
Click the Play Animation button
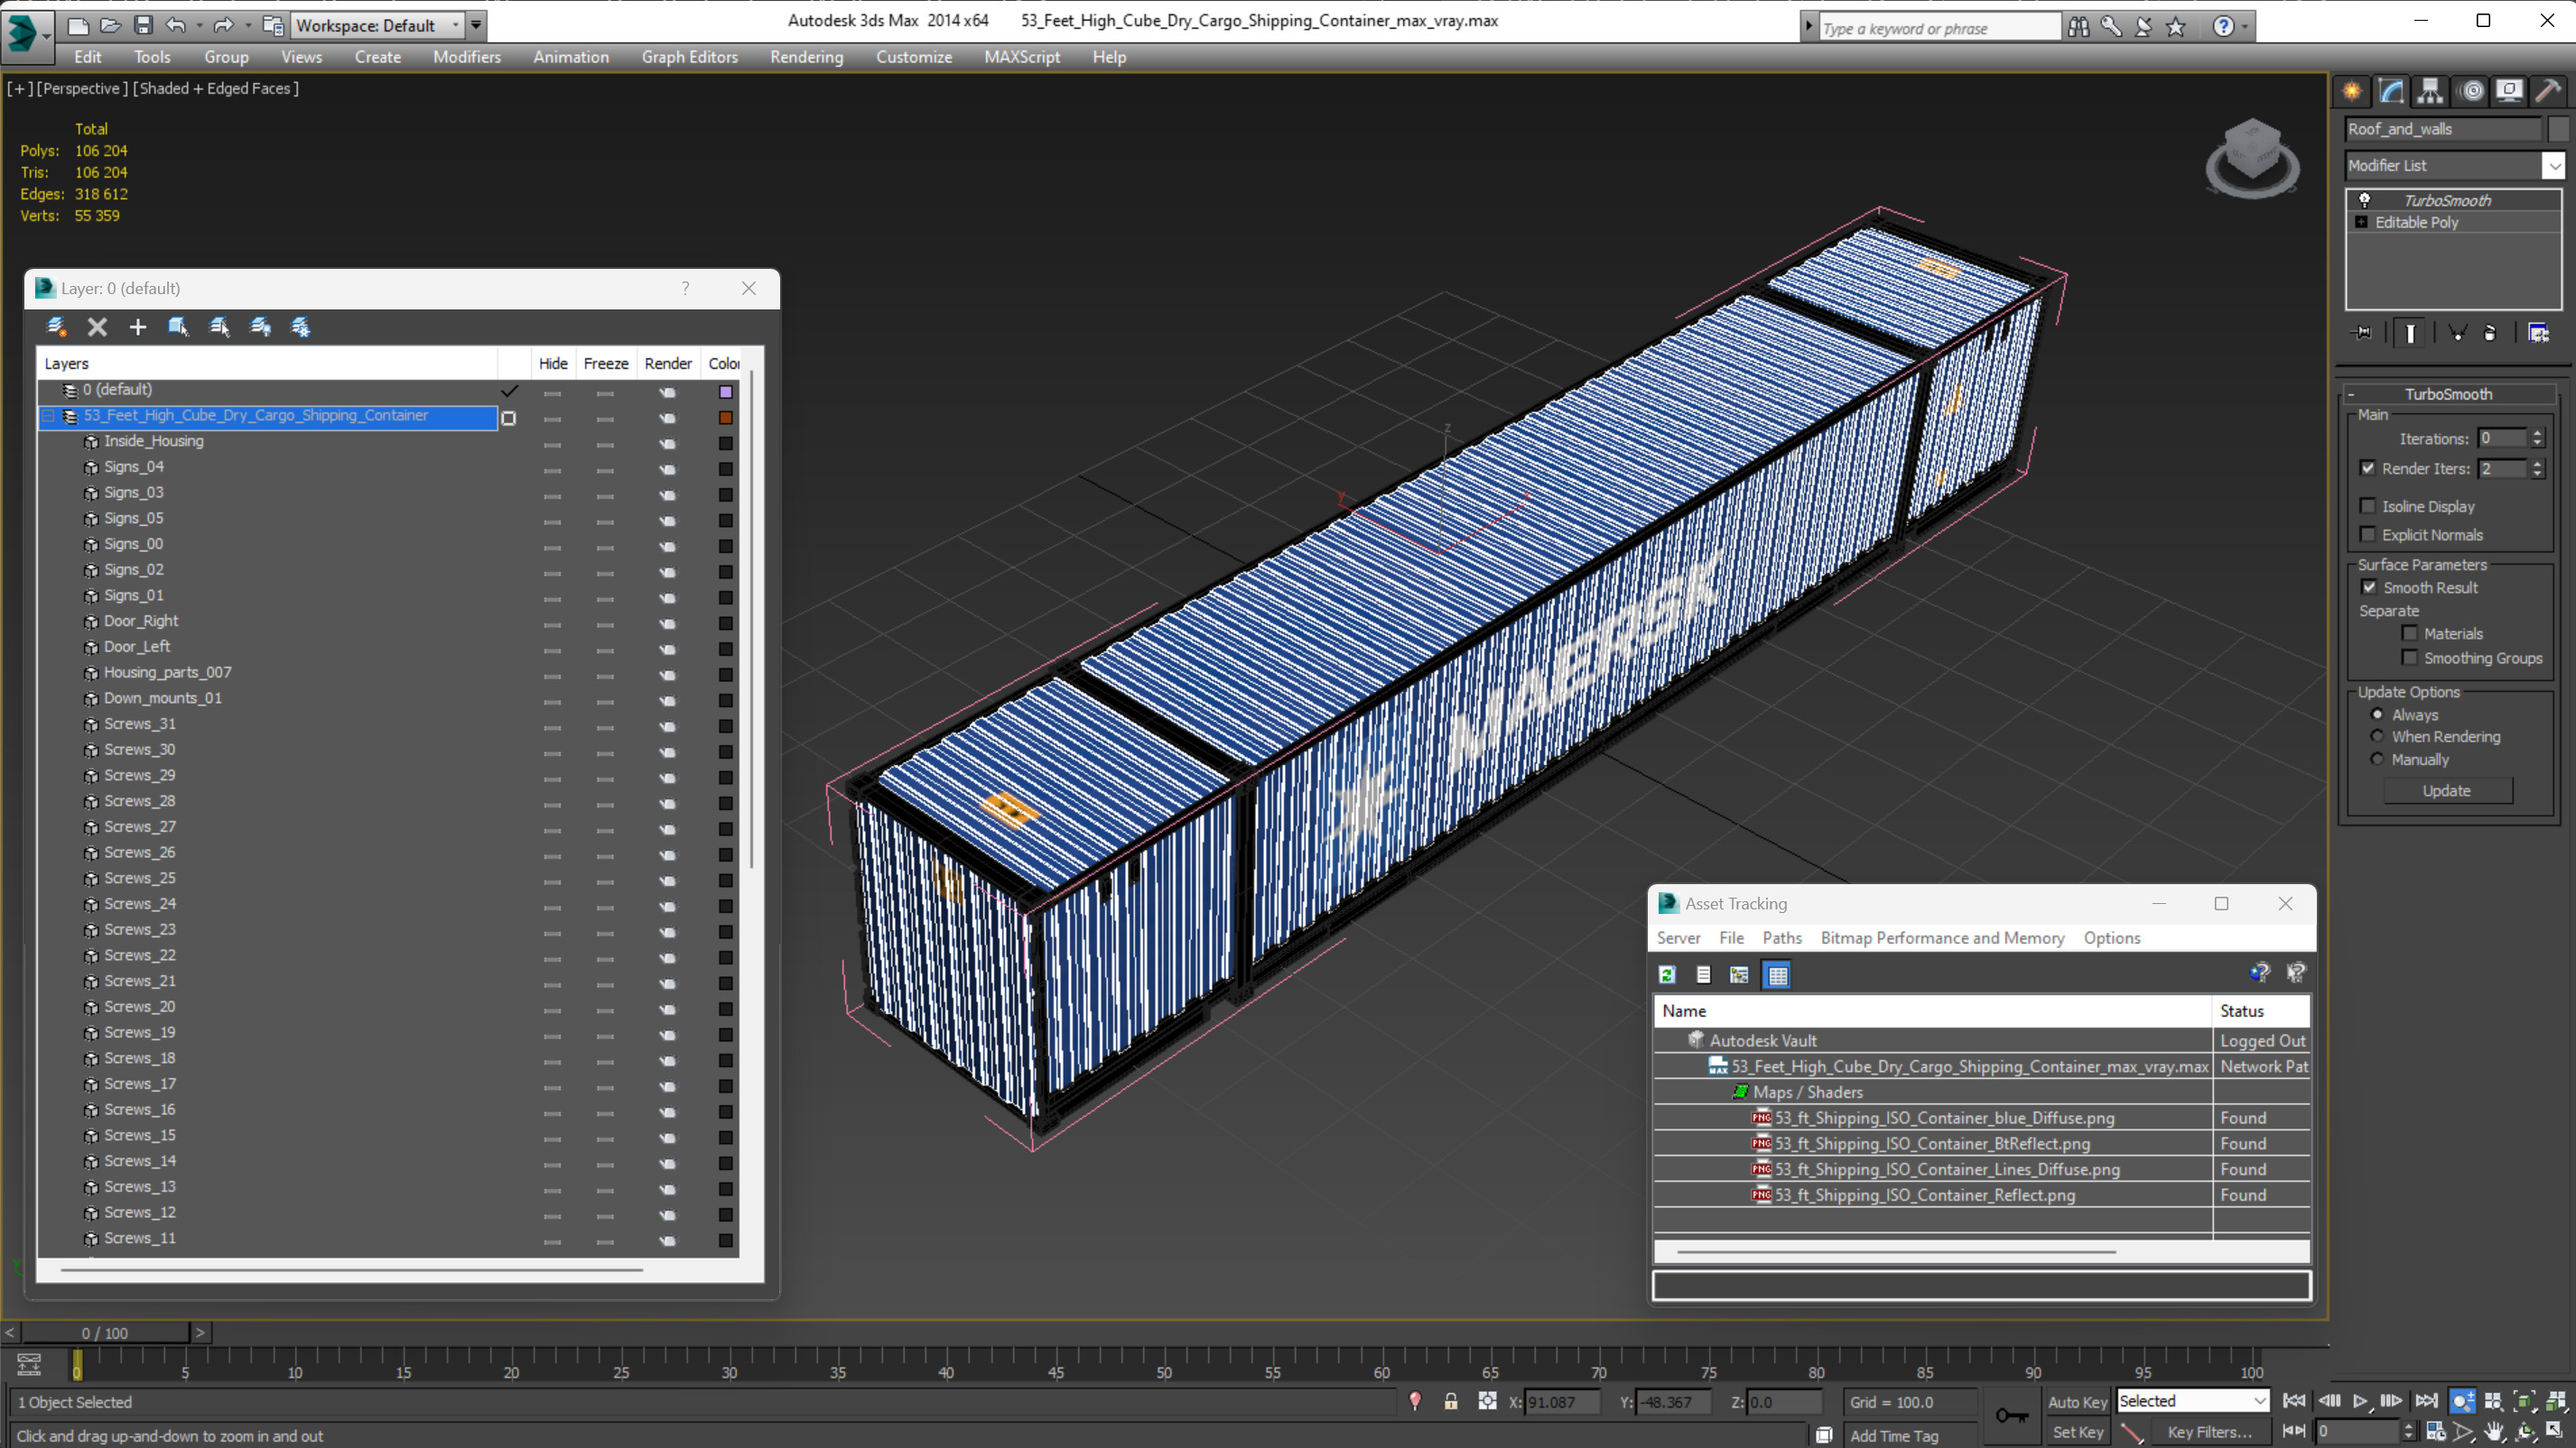(2360, 1401)
